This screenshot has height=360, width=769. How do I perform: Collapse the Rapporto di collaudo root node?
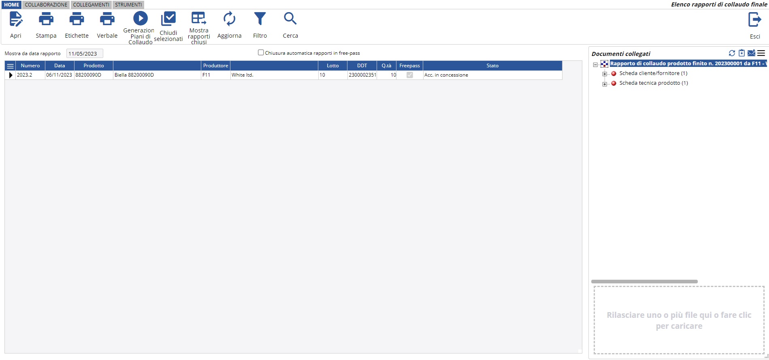(595, 64)
